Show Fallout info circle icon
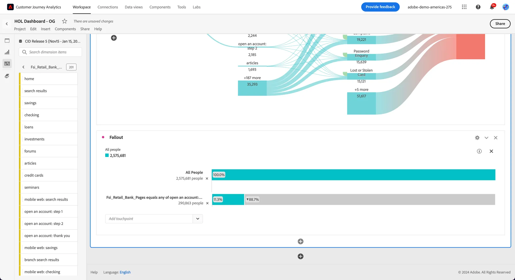 coord(479,151)
